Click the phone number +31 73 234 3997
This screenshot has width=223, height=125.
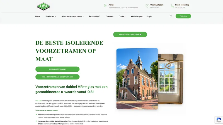pos(180,7)
